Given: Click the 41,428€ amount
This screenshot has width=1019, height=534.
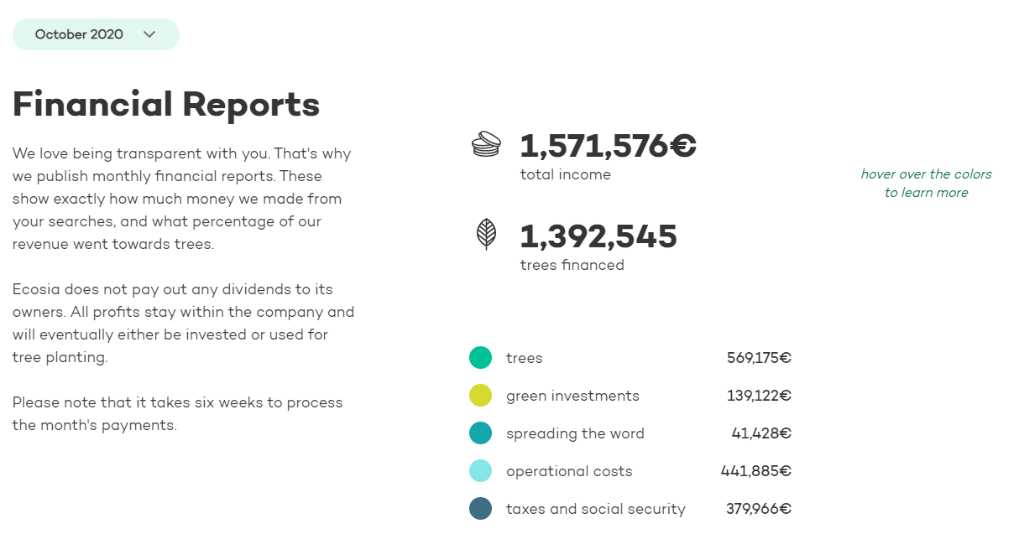Looking at the screenshot, I should (x=761, y=433).
